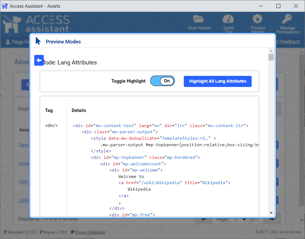Open Quick Test gauge icon in background toolbar

pyautogui.click(x=228, y=19)
